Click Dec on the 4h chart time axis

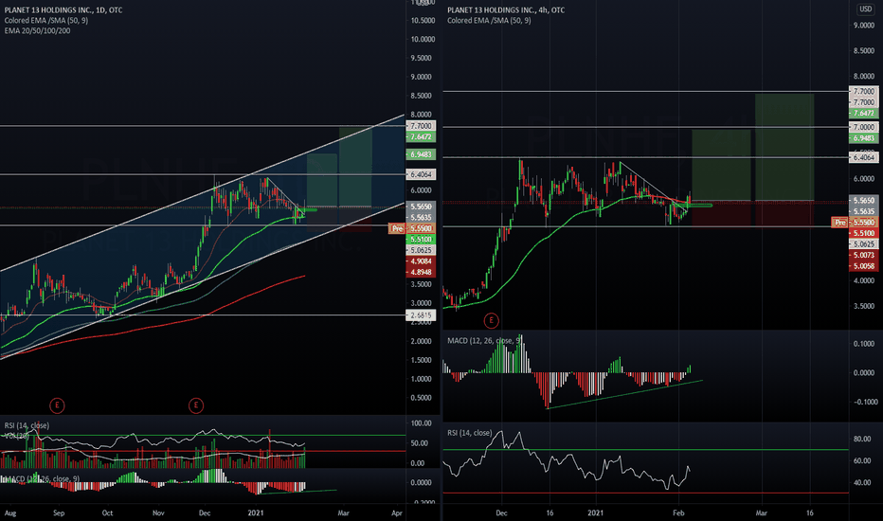pyautogui.click(x=501, y=513)
